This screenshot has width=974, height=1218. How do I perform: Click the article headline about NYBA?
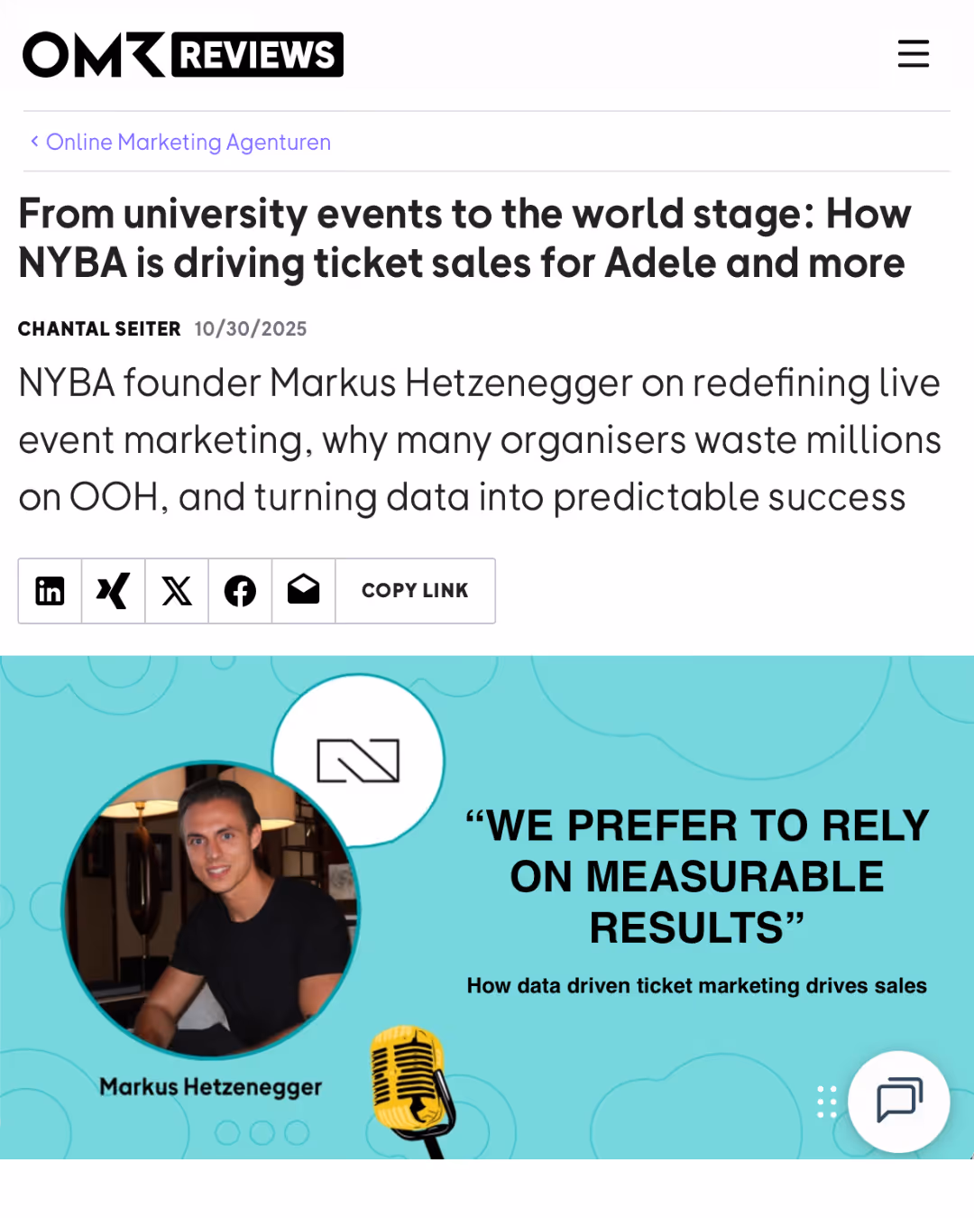464,238
